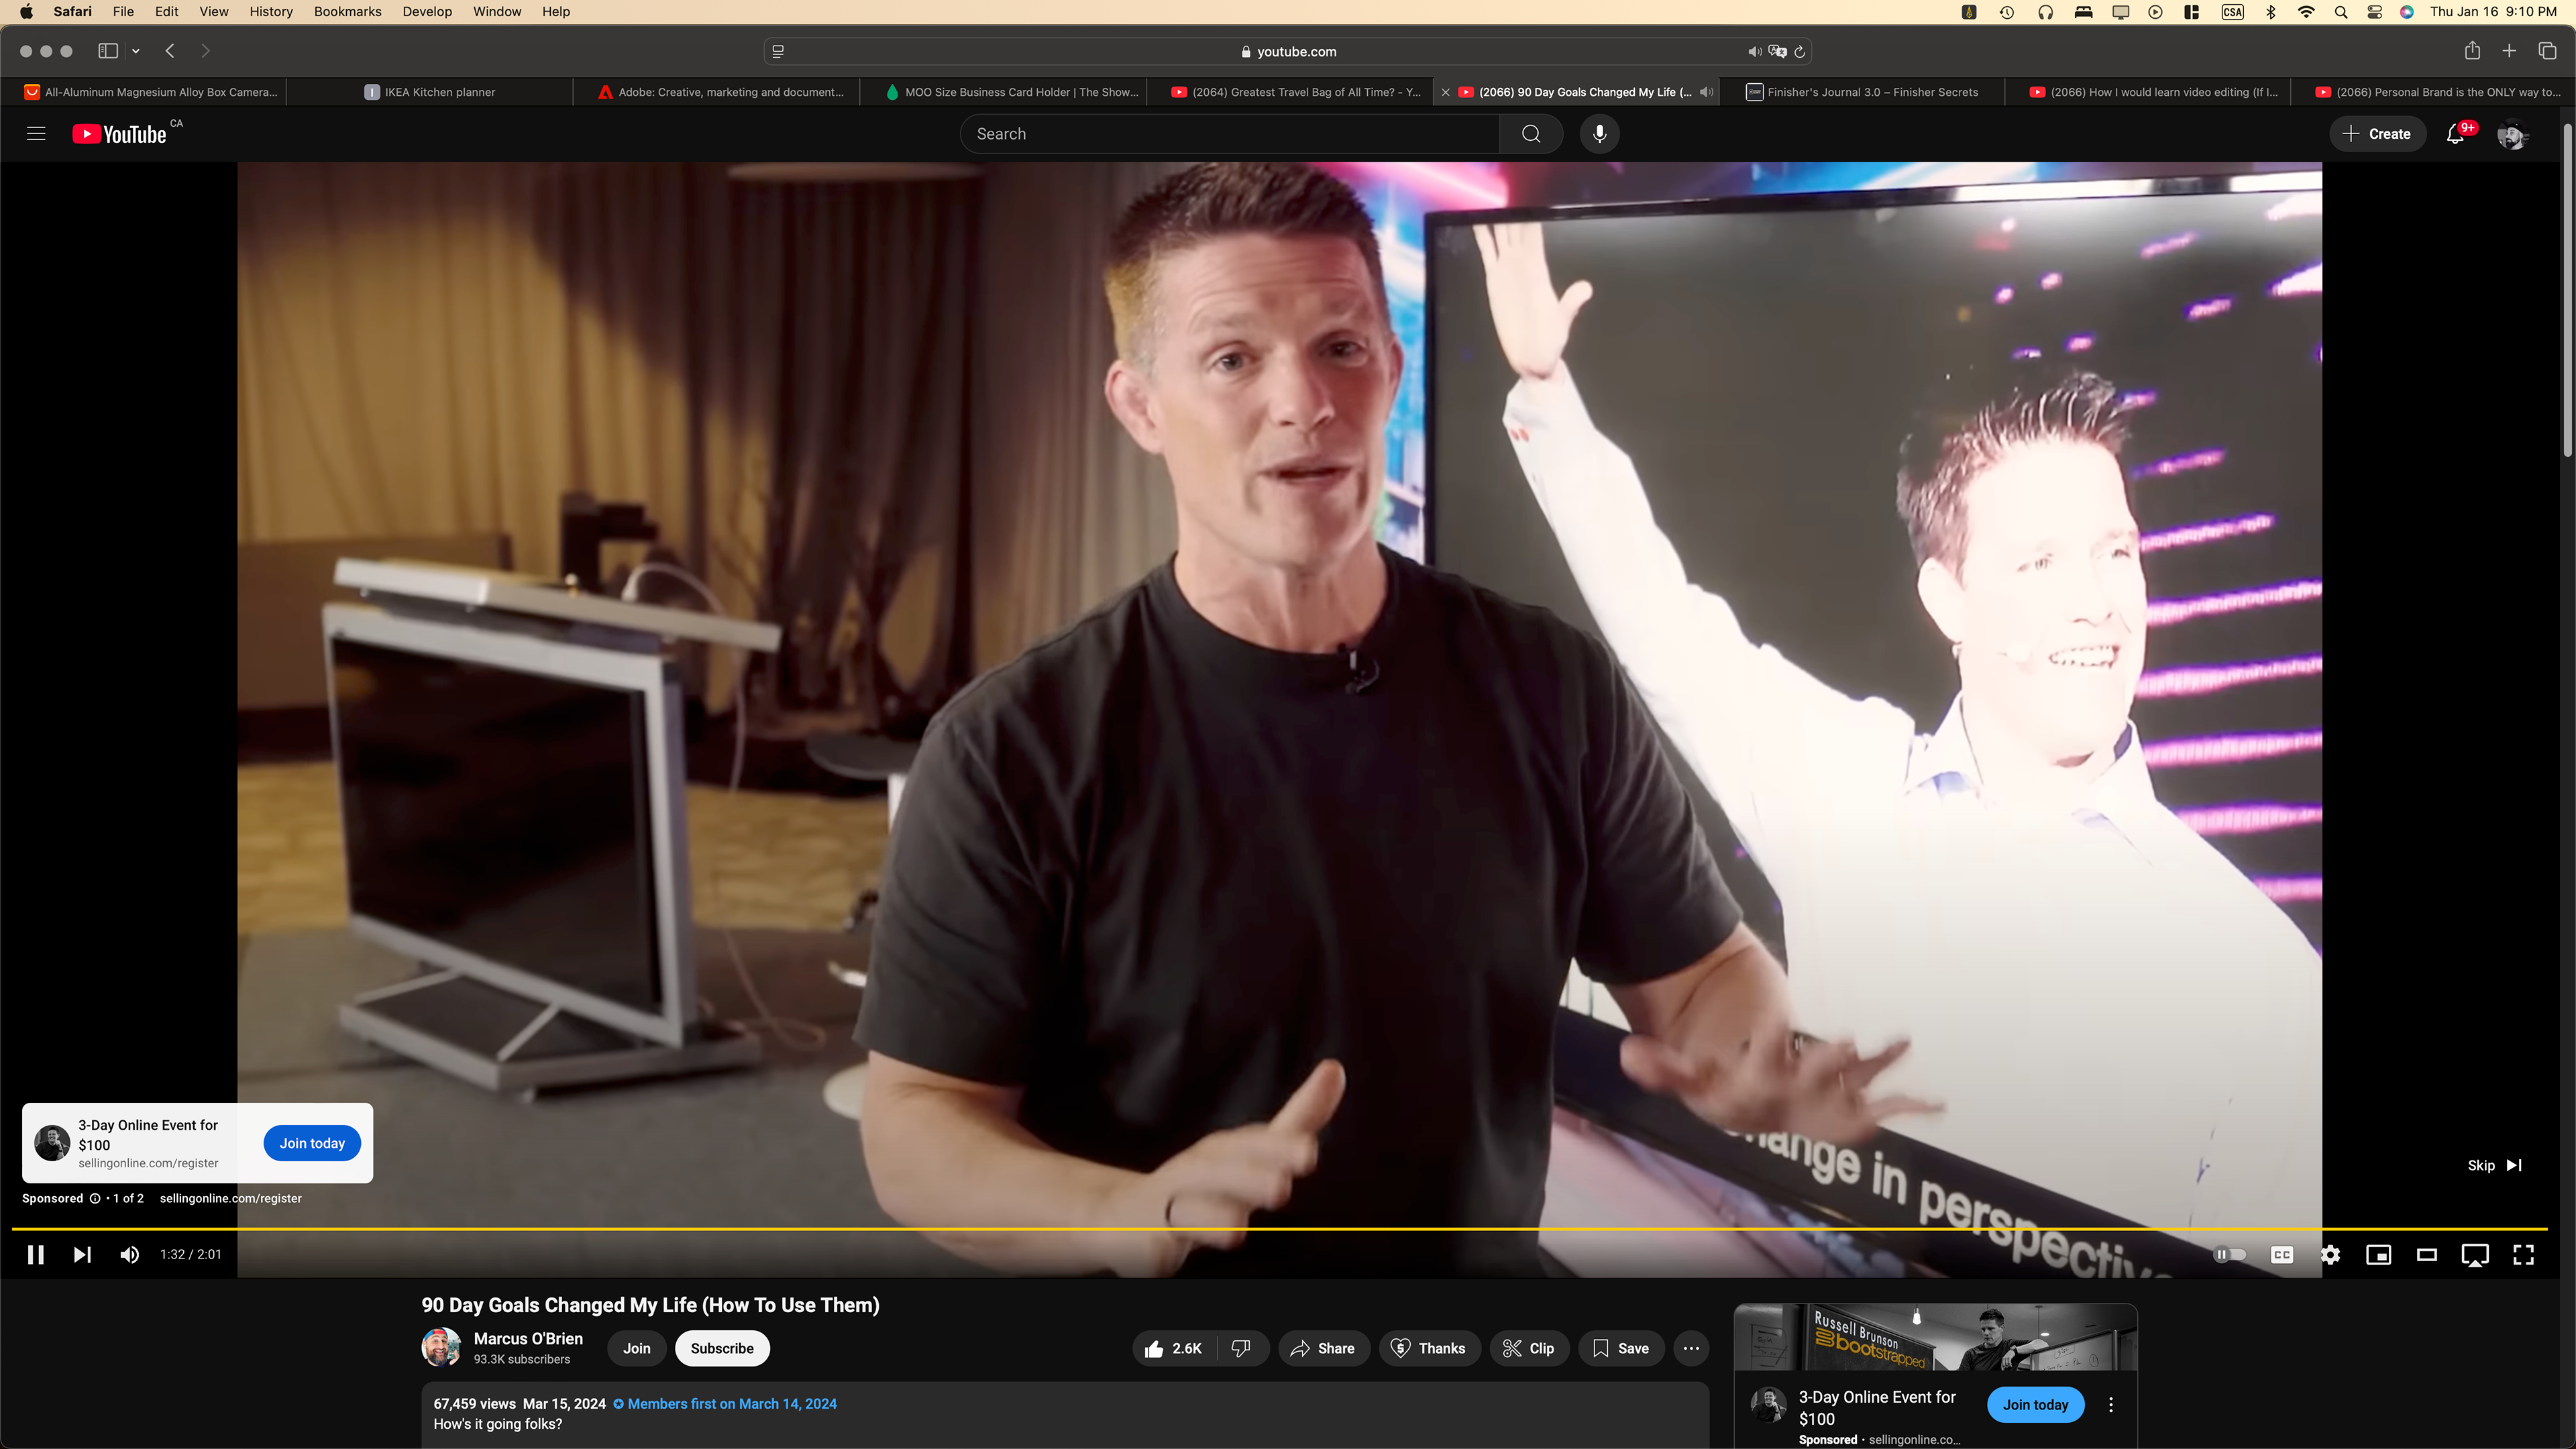Enter fullscreen mode icon
The width and height of the screenshot is (2576, 1449).
tap(2523, 1254)
